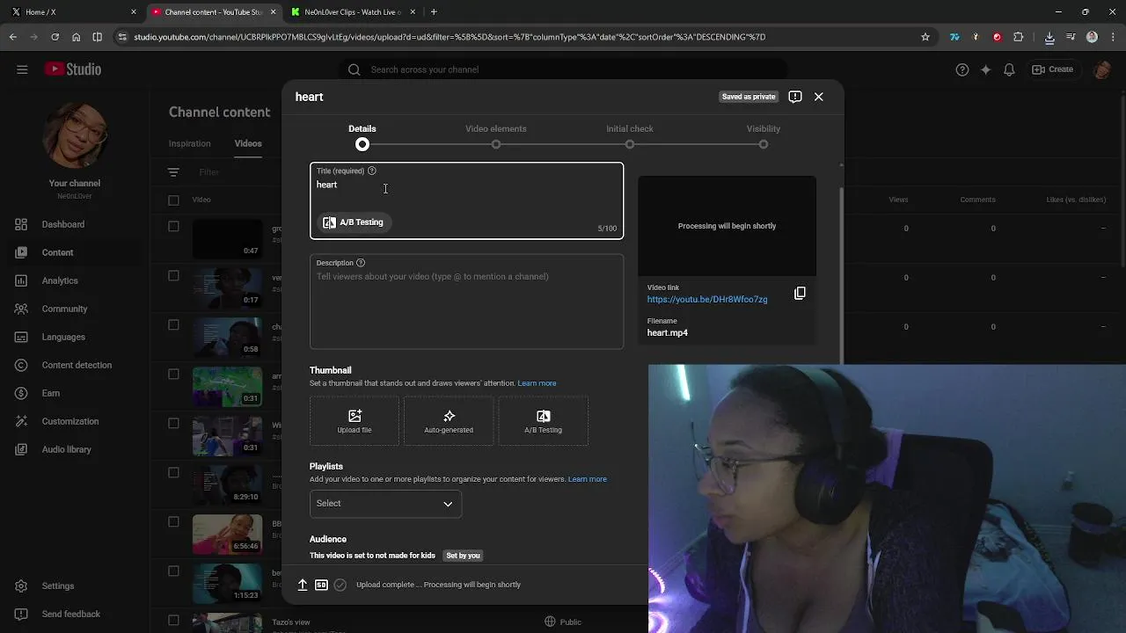1126x633 pixels.
Task: Click the checks complete checkmark icon
Action: (x=340, y=585)
